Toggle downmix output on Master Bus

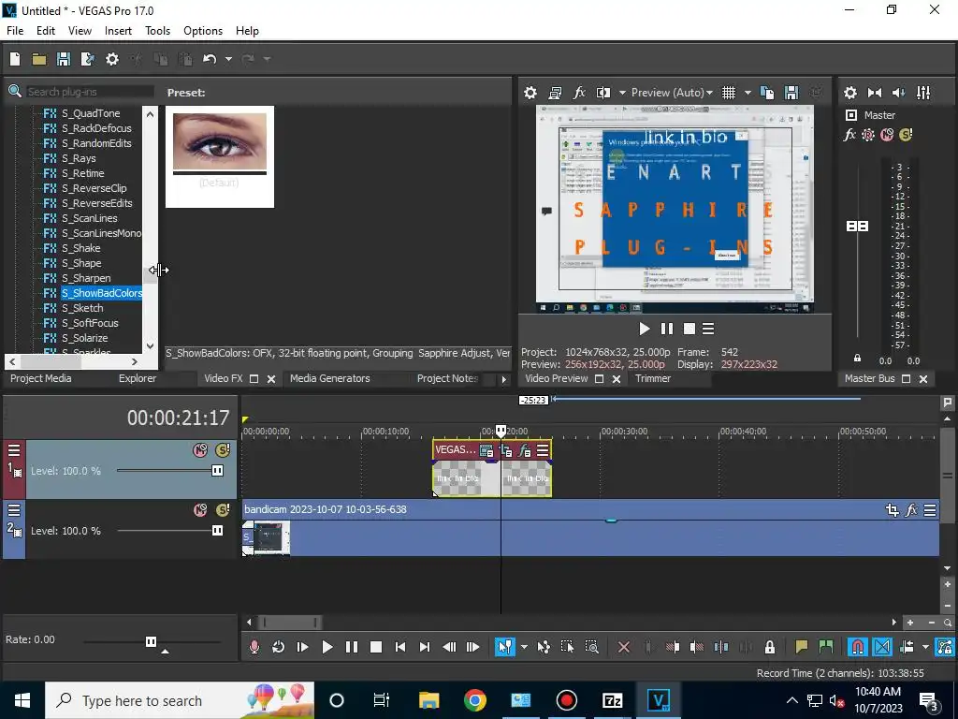coord(875,93)
